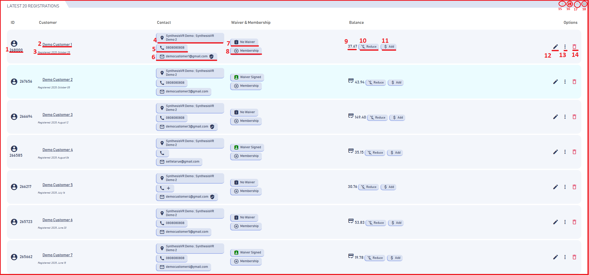Add Membership for Demo Customer 7
589x276 pixels.
246,261
